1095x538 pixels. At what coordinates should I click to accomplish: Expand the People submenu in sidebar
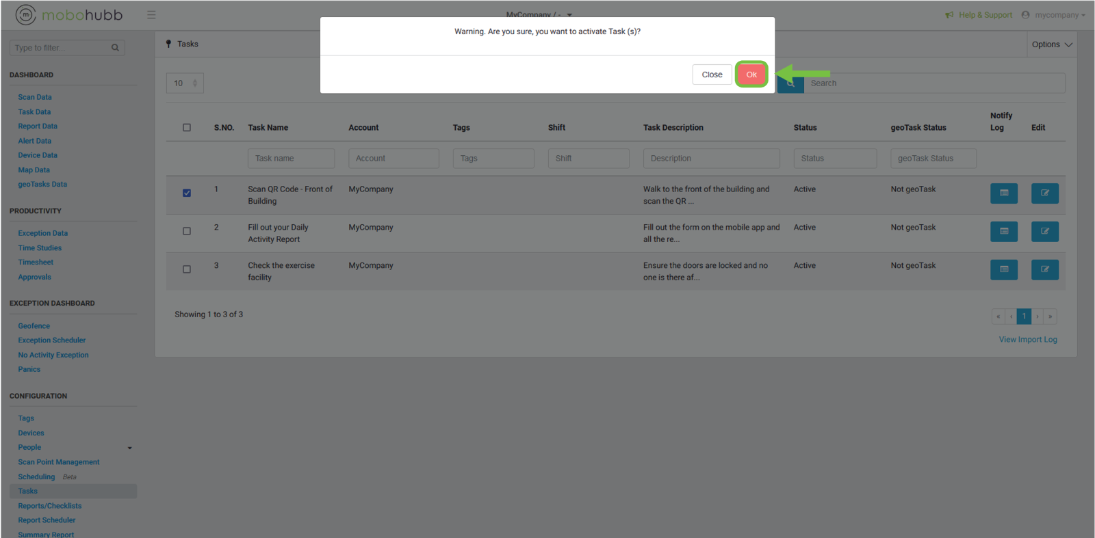[x=129, y=448]
